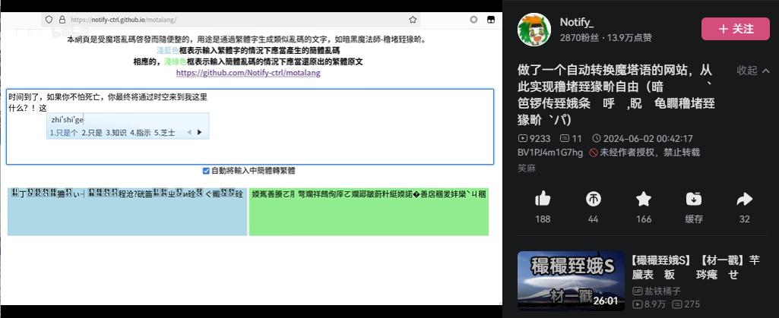Viewport: 779px width, 318px height.
Task: Show next IME candidate page
Action: pos(200,132)
